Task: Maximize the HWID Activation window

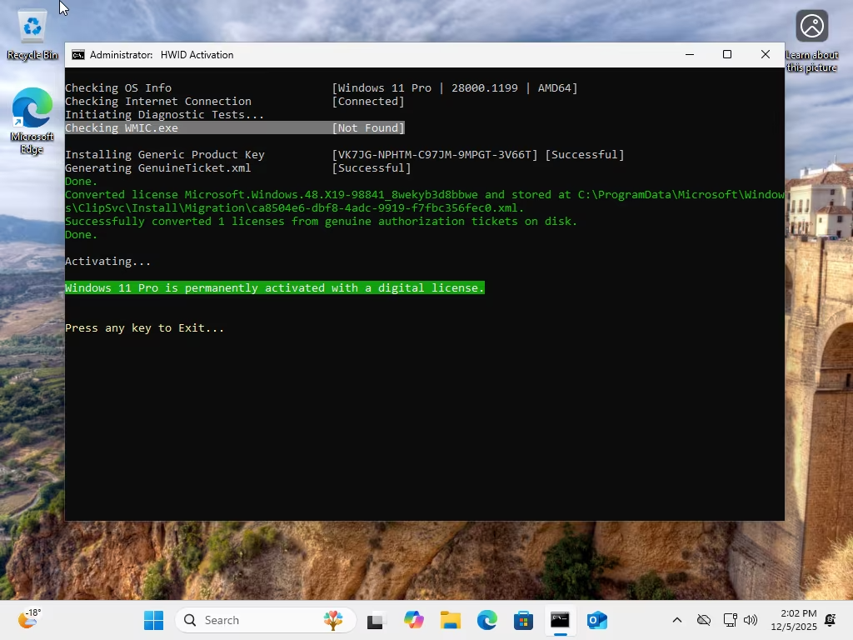Action: pos(727,55)
